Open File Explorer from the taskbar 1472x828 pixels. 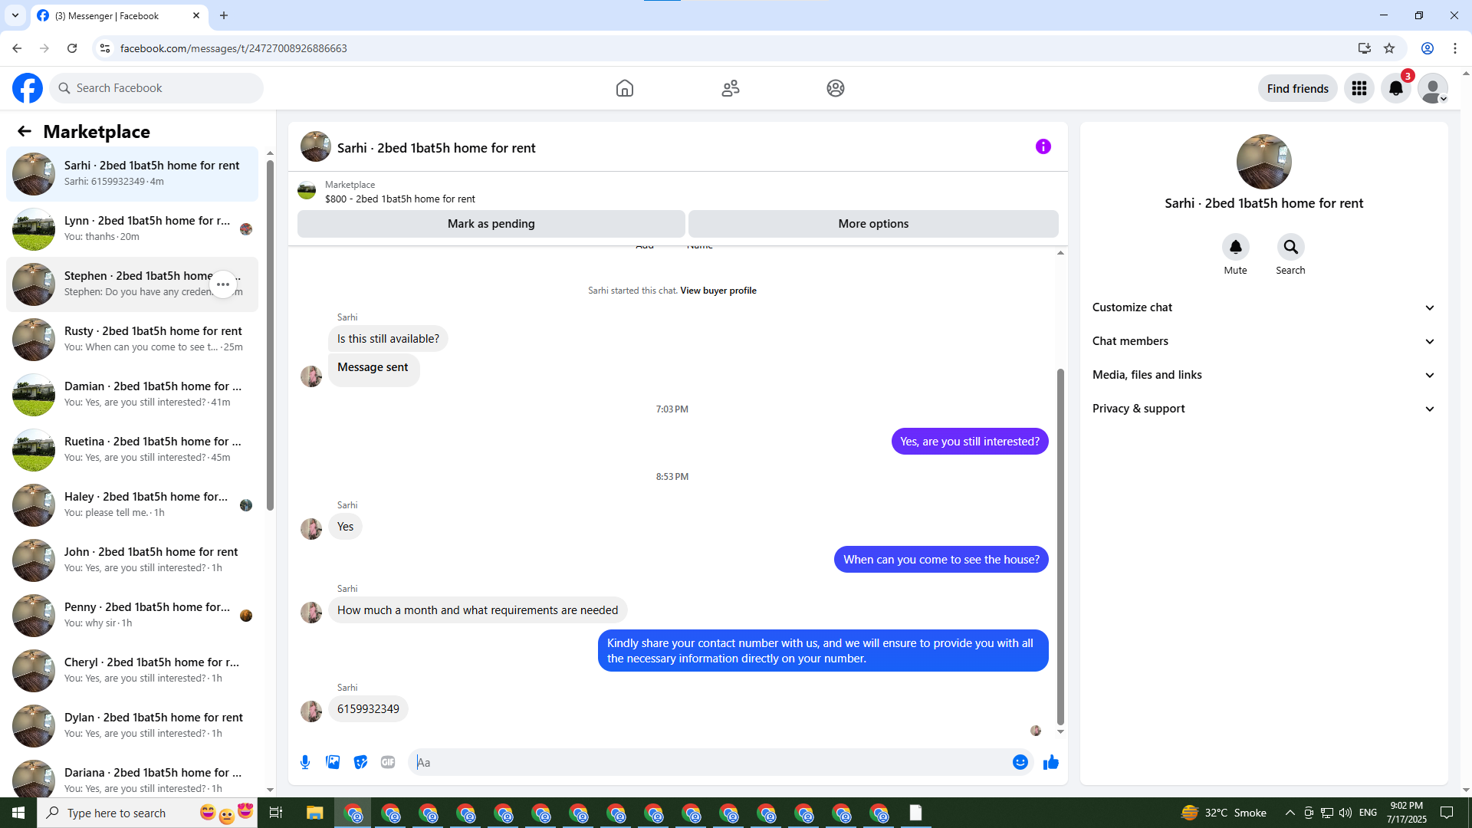tap(315, 813)
